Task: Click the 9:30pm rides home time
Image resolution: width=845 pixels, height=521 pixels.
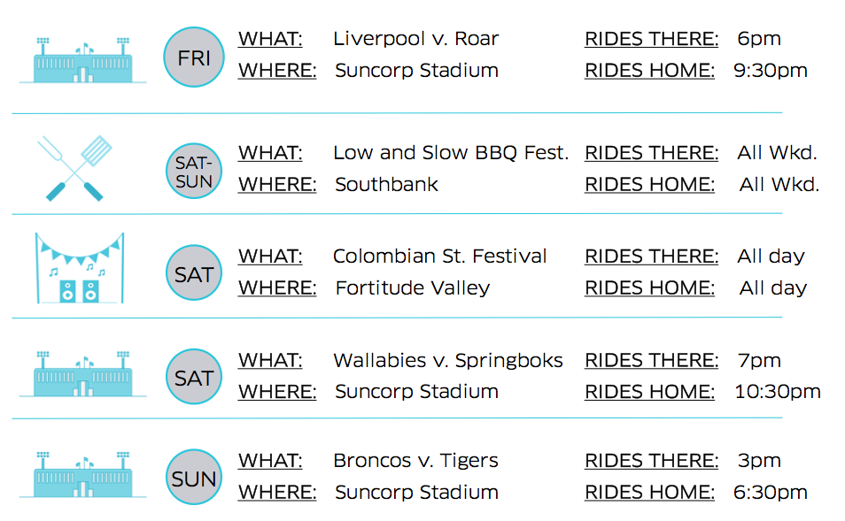Action: 771,71
